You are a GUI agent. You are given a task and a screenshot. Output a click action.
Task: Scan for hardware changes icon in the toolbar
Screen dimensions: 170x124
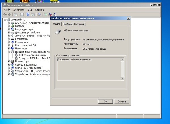click(x=39, y=14)
